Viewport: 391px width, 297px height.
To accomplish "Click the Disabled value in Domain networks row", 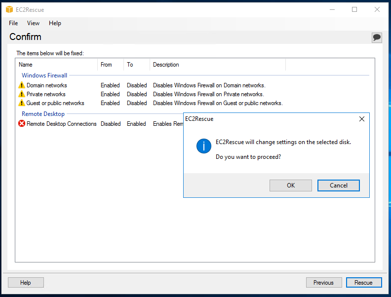I will tap(137, 85).
